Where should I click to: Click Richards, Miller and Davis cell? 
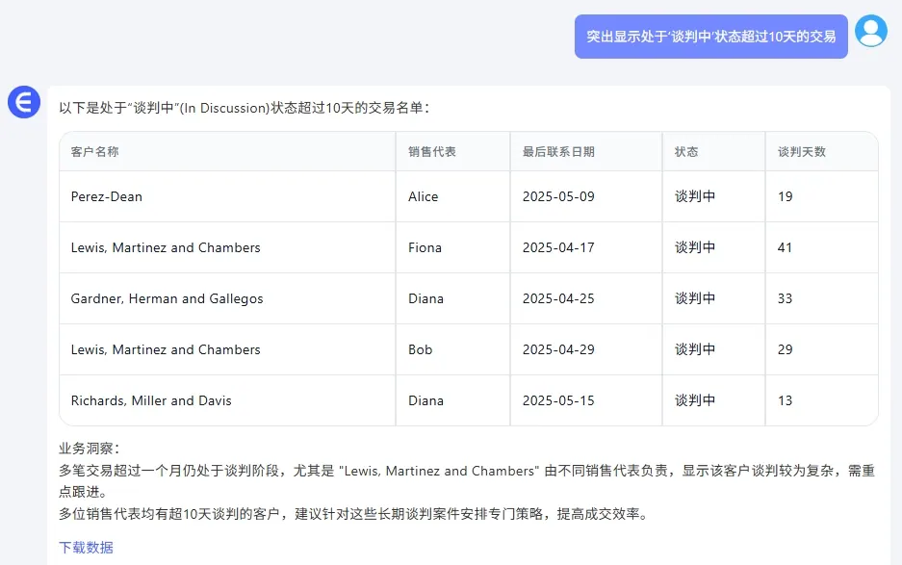coord(227,400)
